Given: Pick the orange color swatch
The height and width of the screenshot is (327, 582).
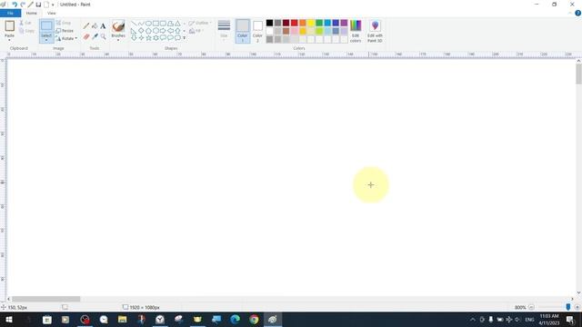Looking at the screenshot, I should (x=303, y=23).
